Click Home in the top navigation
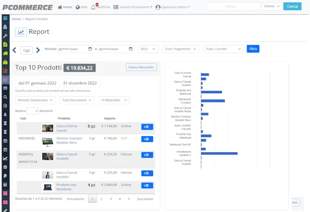The width and height of the screenshot is (310, 212). click(65, 7)
